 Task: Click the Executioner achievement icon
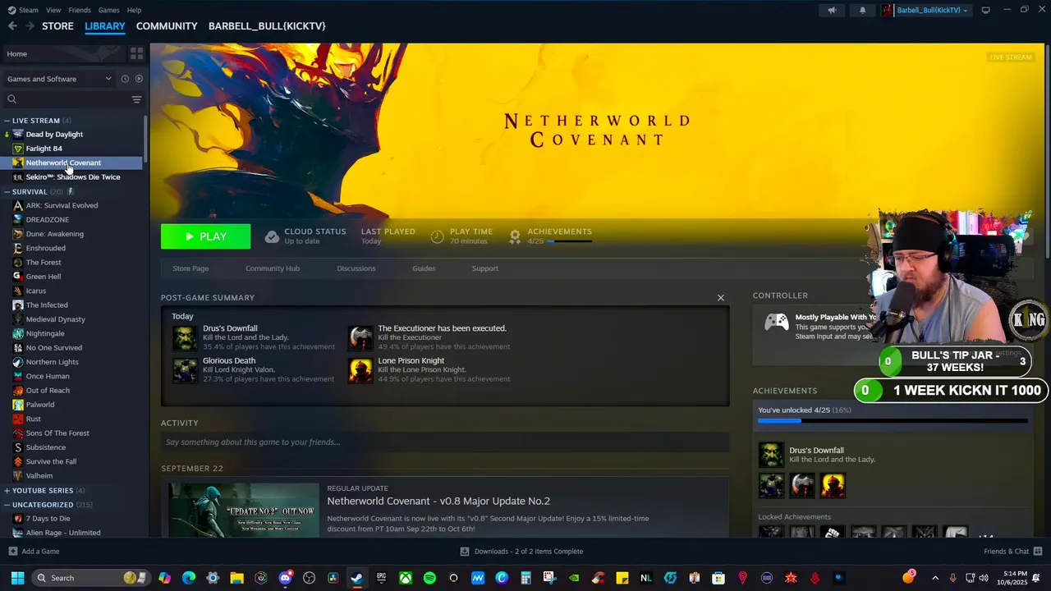pyautogui.click(x=360, y=338)
